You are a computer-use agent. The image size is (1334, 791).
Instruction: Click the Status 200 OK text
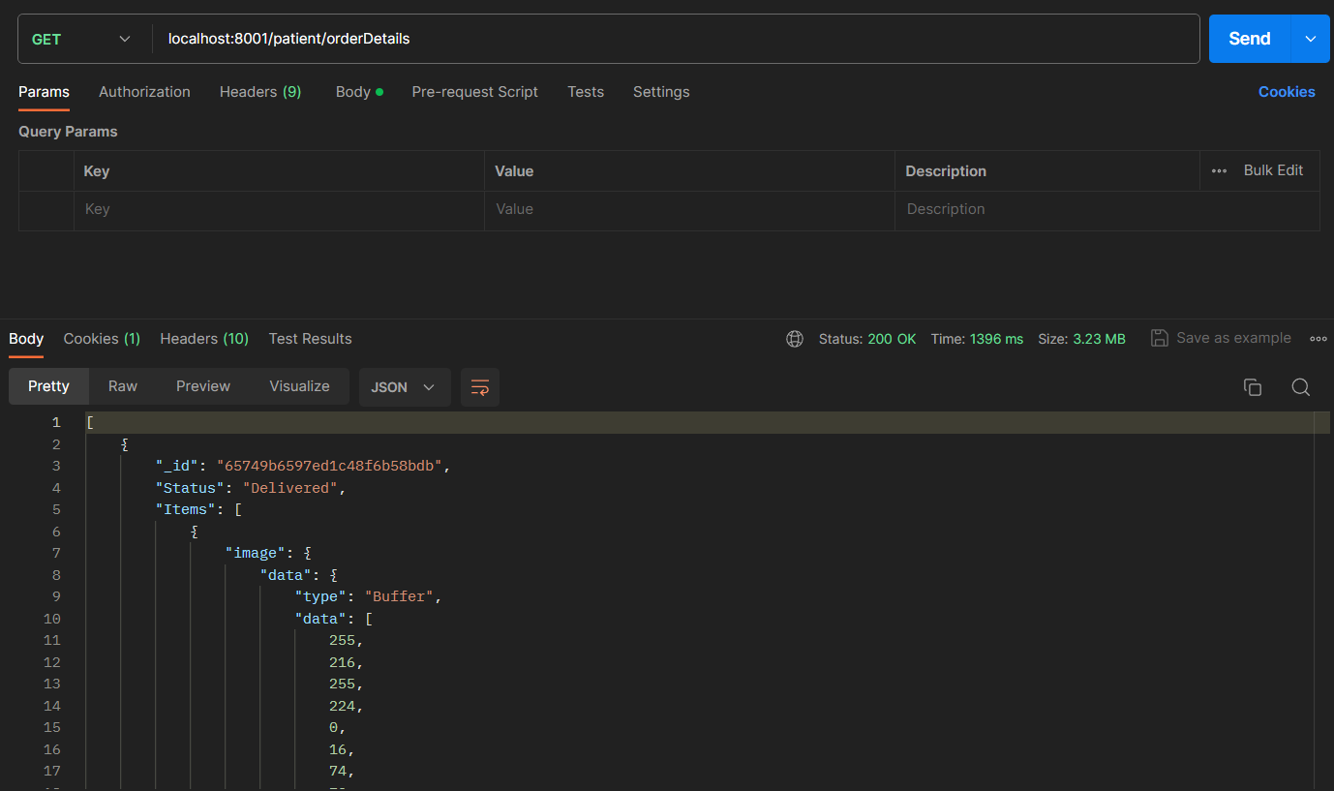point(867,339)
